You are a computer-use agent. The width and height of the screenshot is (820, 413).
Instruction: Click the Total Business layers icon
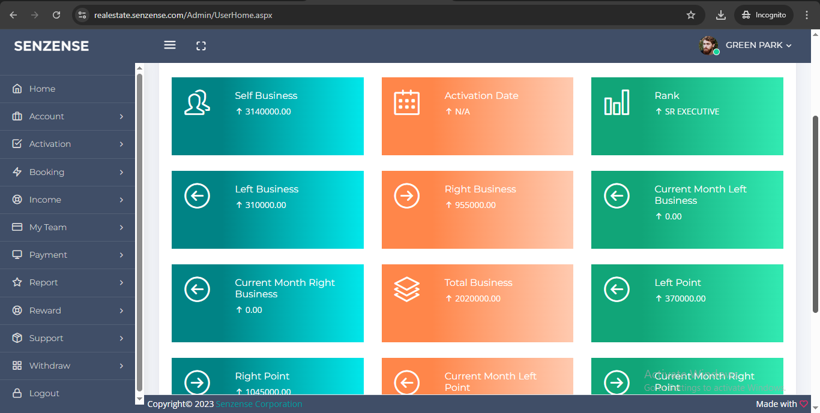[406, 290]
